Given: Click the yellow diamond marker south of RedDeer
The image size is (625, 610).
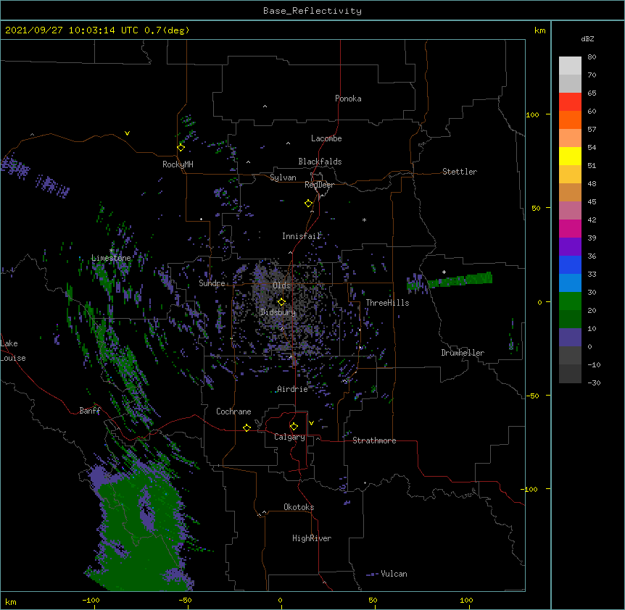Looking at the screenshot, I should coord(309,204).
